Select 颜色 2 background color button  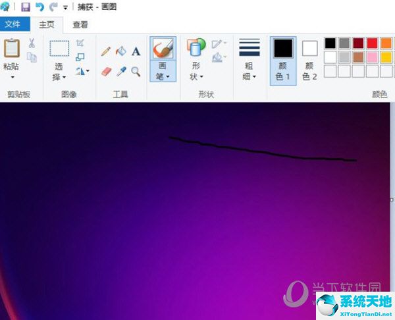(309, 61)
